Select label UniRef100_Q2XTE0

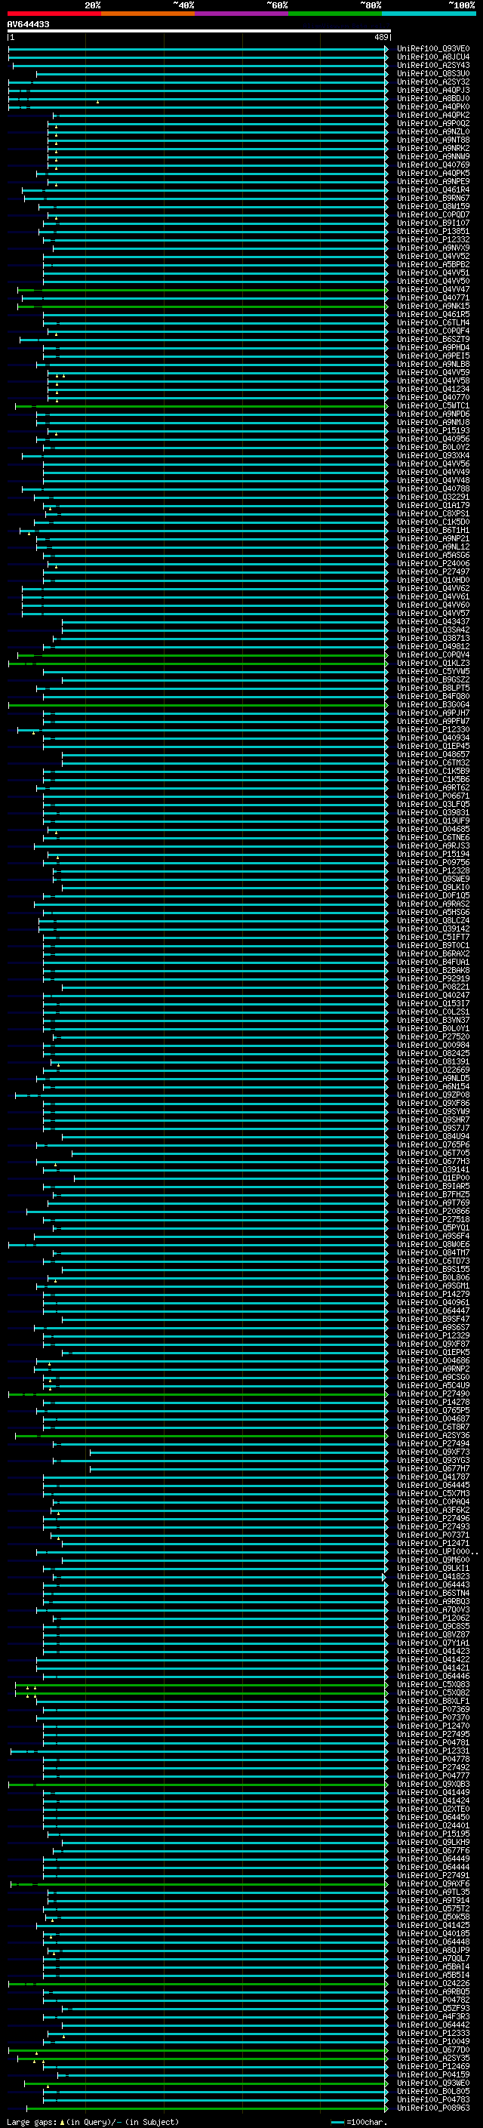coord(433,1809)
